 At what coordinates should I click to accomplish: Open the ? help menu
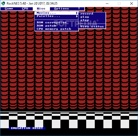tap(79, 9)
